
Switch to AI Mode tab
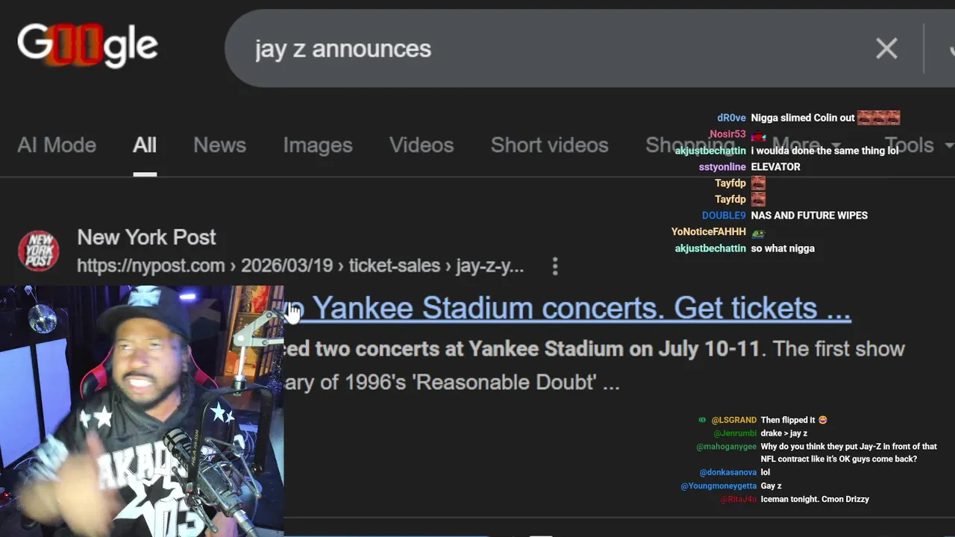click(x=57, y=145)
